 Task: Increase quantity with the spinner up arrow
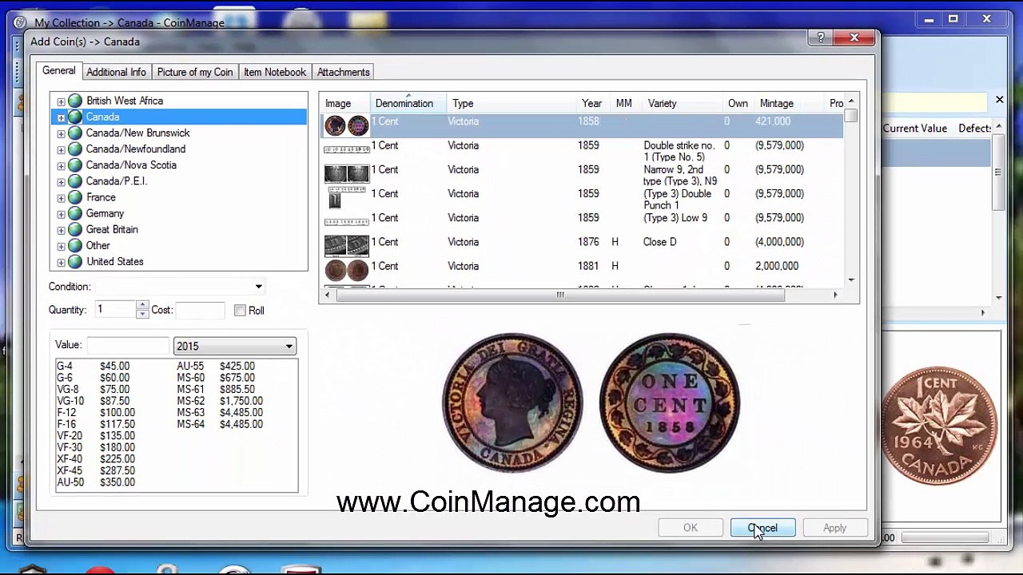142,305
